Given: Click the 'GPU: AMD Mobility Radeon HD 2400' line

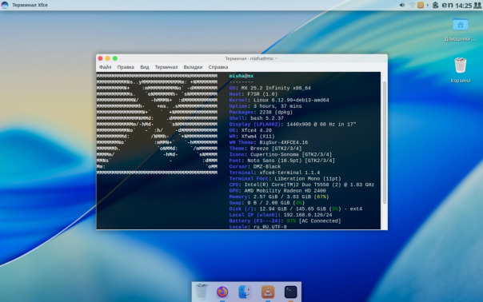Looking at the screenshot, I should [277, 191].
